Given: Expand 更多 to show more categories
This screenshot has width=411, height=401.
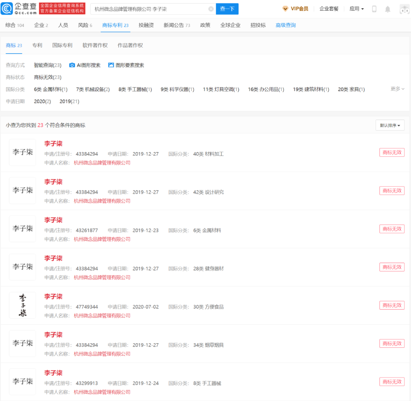Looking at the screenshot, I should 397,89.
